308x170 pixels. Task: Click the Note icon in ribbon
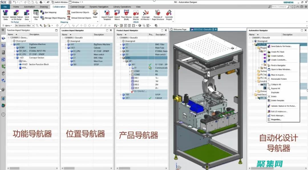(x=95, y=13)
